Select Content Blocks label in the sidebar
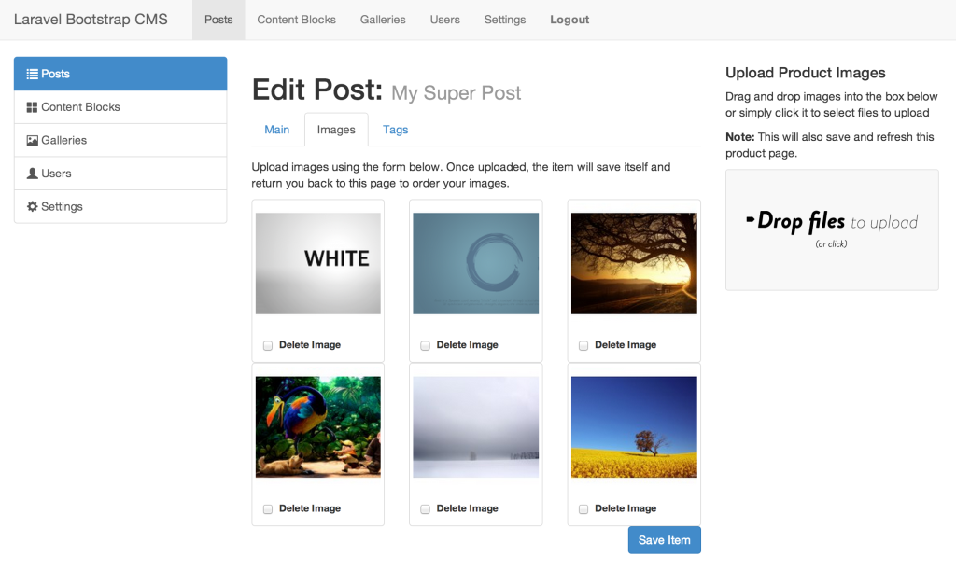 [x=80, y=107]
